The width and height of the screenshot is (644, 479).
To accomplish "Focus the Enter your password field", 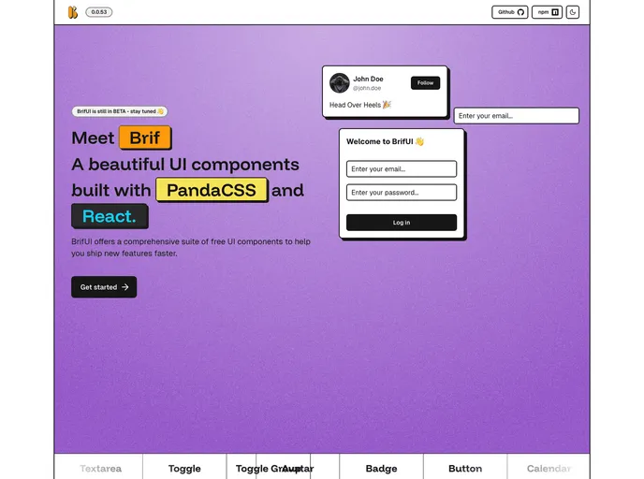I will click(x=402, y=193).
